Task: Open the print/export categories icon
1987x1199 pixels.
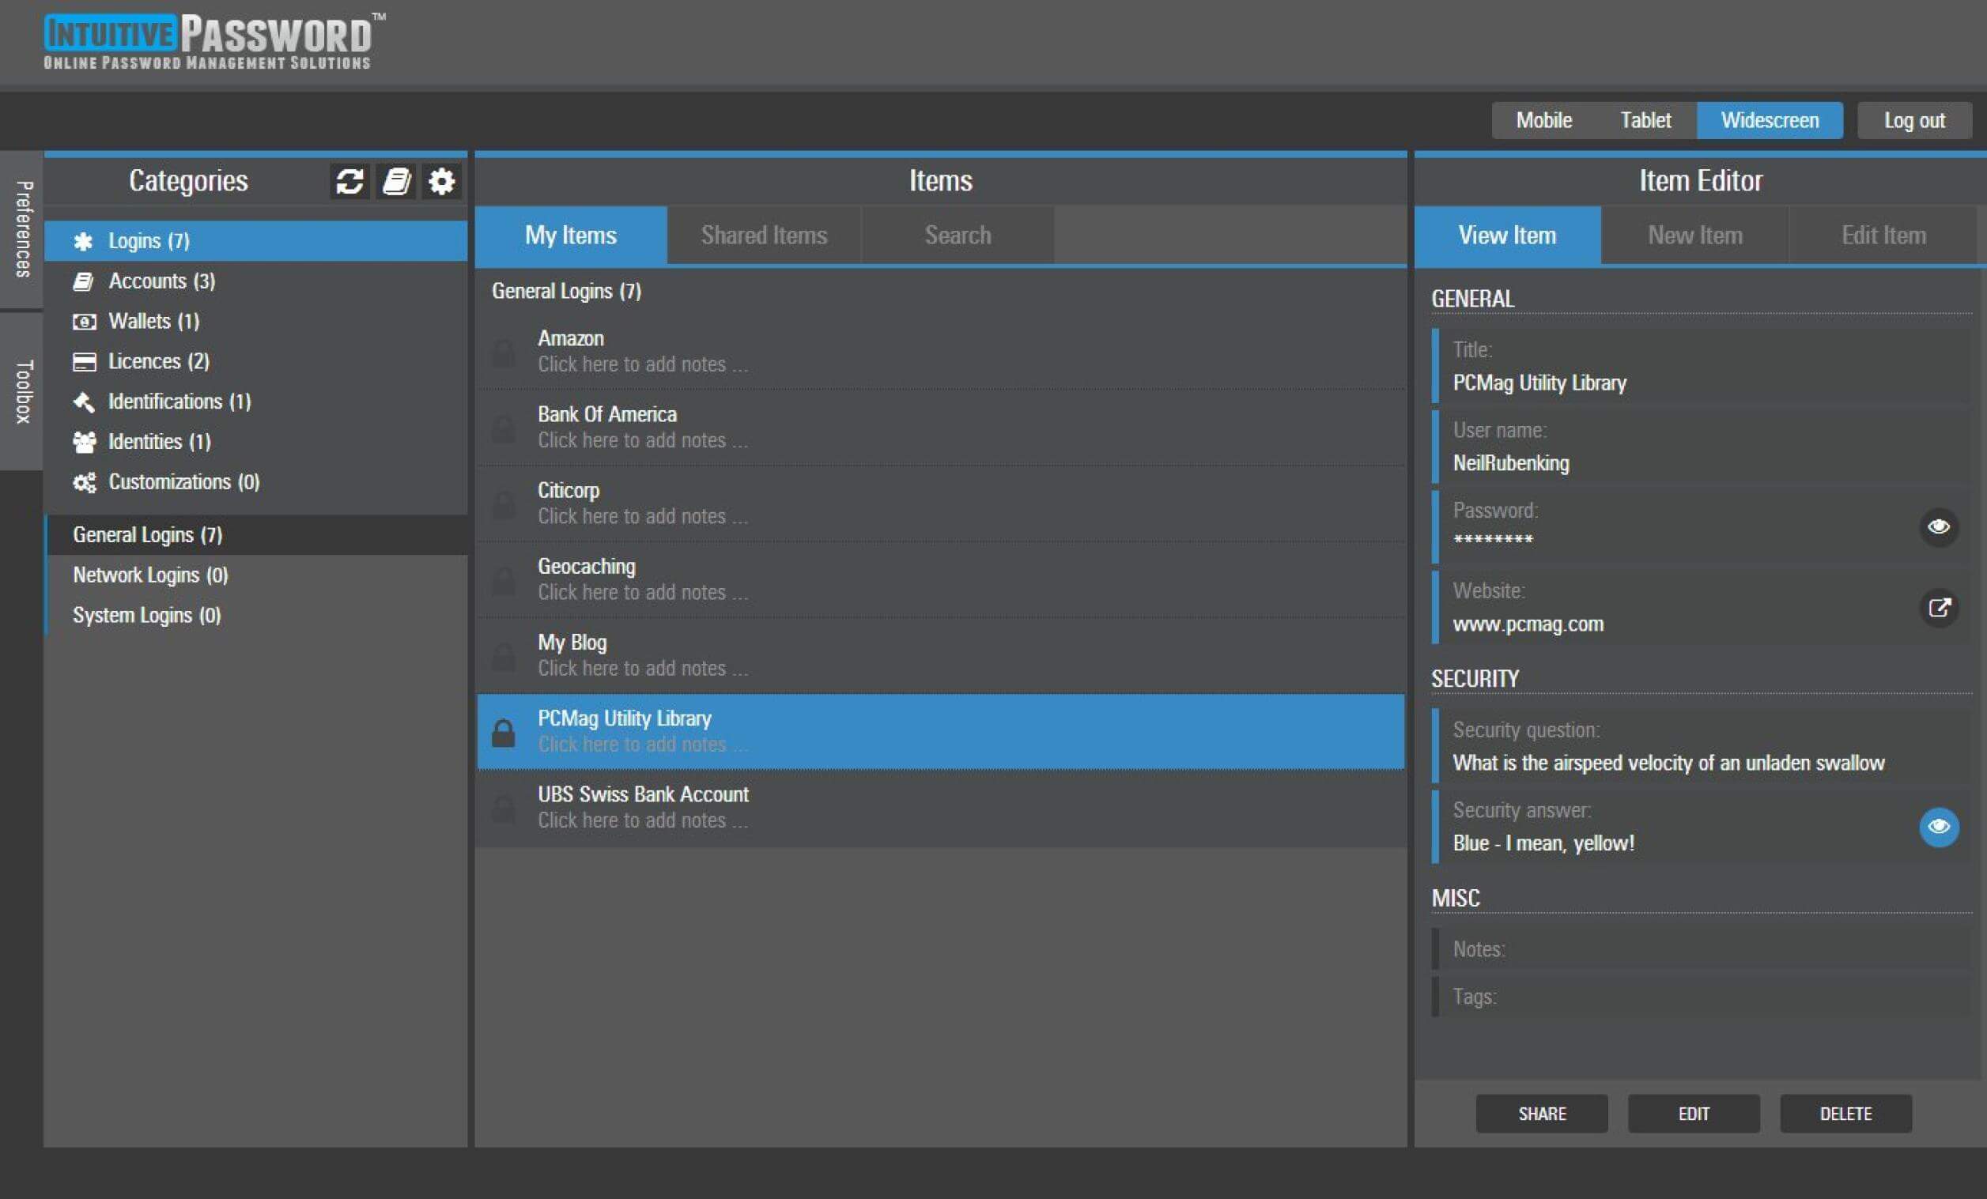Action: point(399,180)
